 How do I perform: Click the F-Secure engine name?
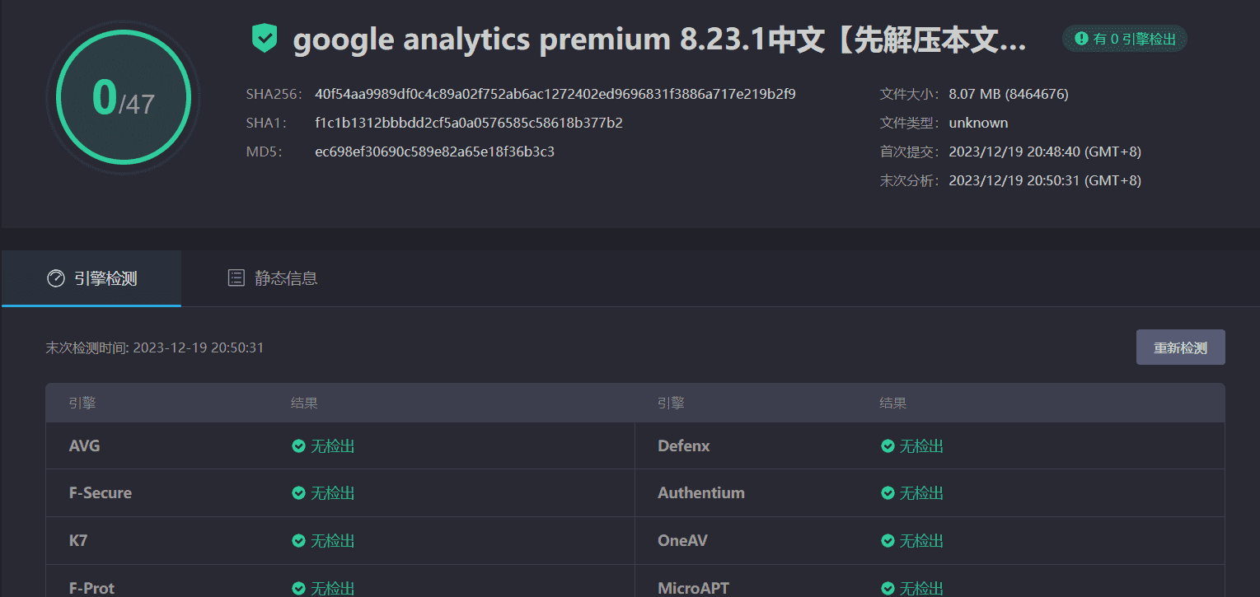101,493
